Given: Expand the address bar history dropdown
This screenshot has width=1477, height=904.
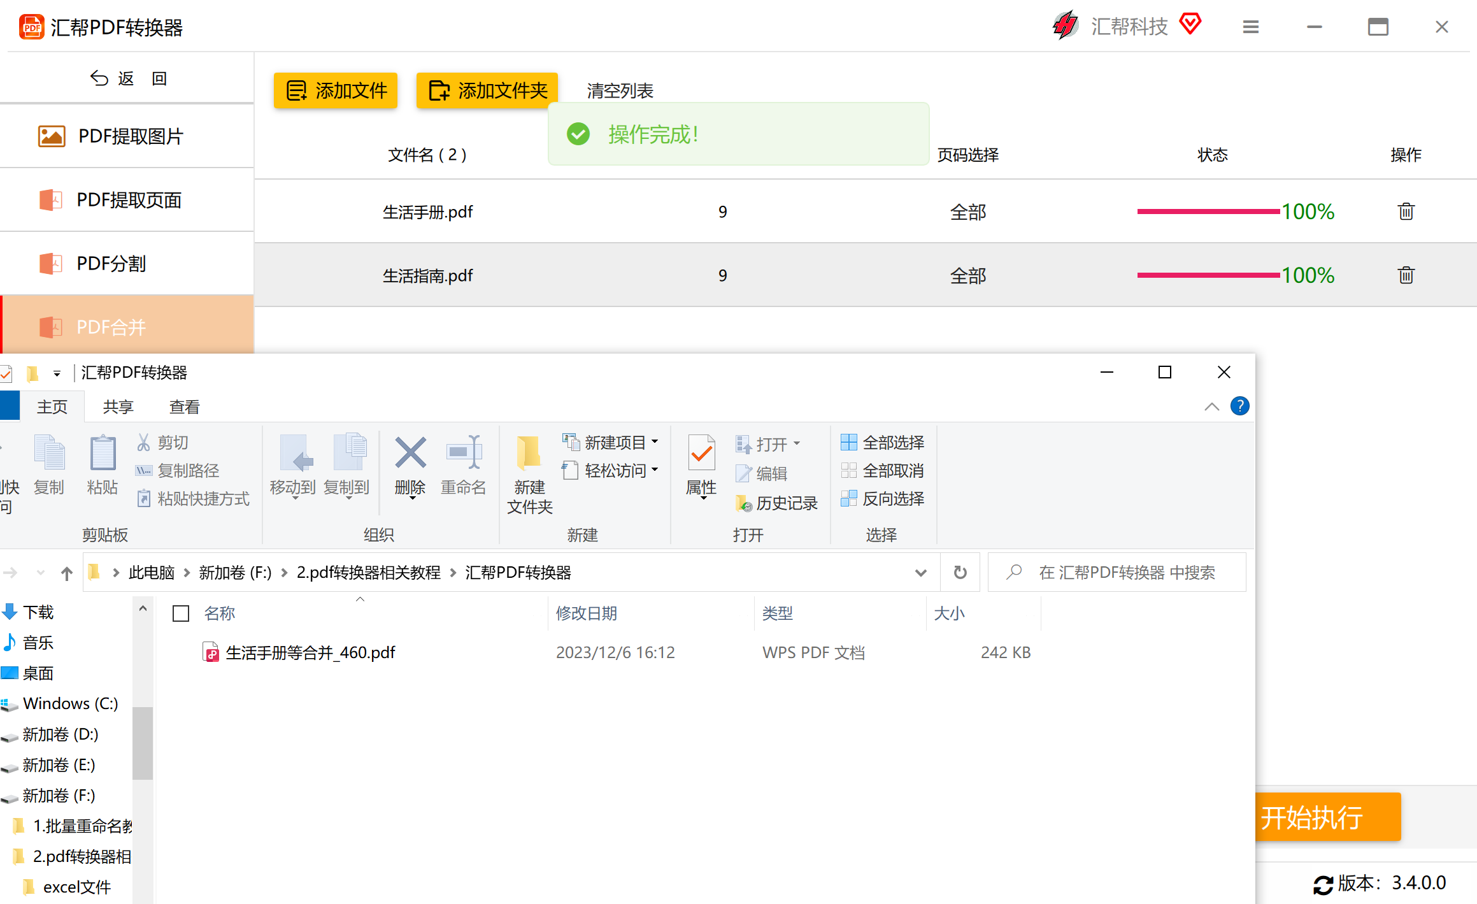Looking at the screenshot, I should tap(920, 573).
